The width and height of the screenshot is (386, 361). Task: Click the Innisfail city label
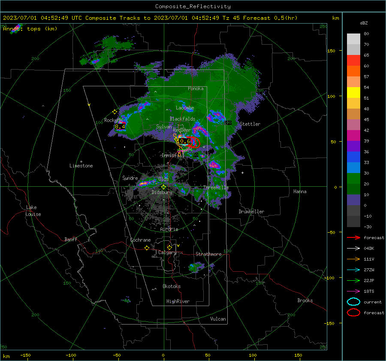tap(173, 155)
